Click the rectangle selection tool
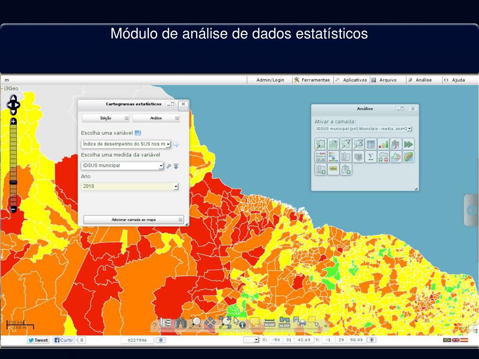The height and width of the screenshot is (359, 479). pos(314,322)
